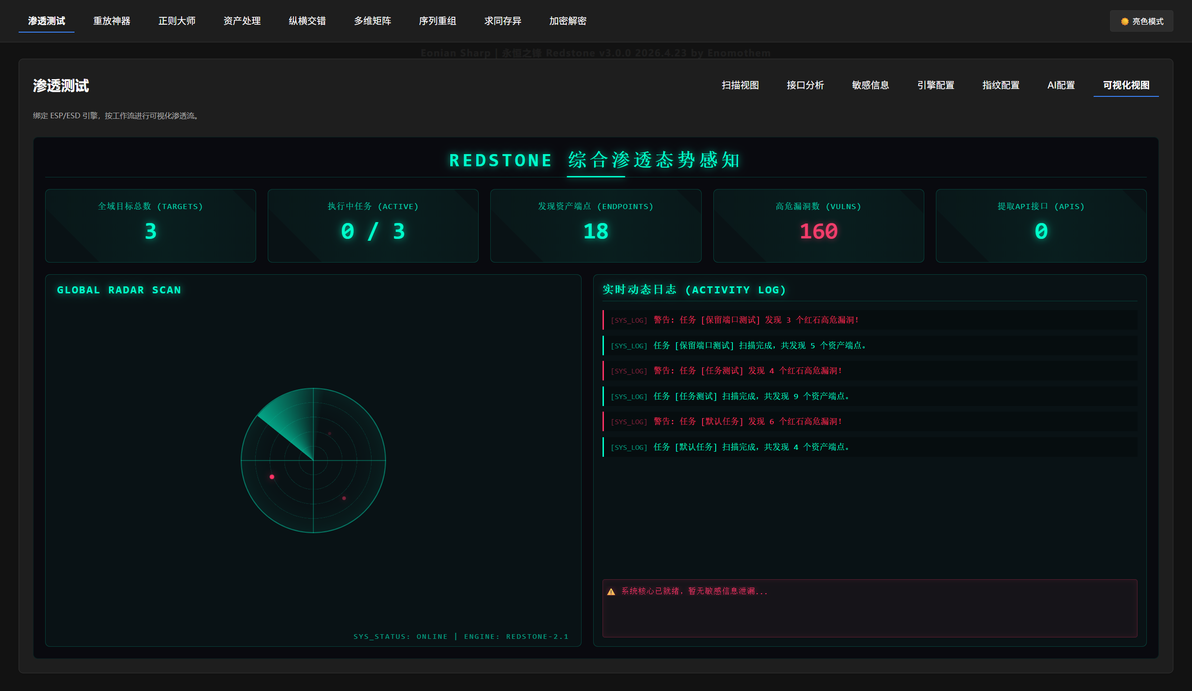Click the value 18 in ENDPOINTS card
Image resolution: width=1192 pixels, height=691 pixels.
click(x=596, y=231)
